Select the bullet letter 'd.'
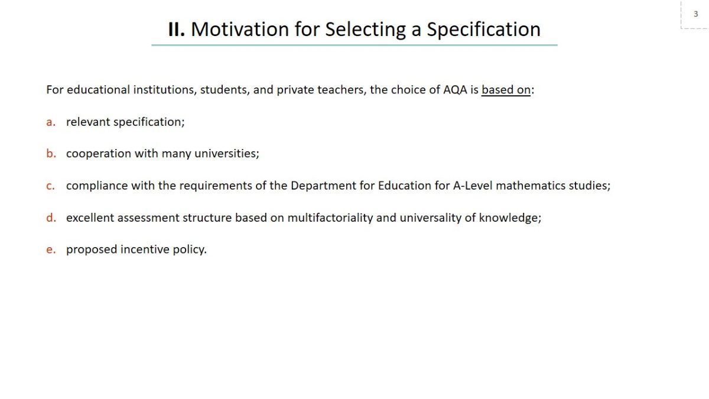Image resolution: width=709 pixels, height=399 pixels. coord(51,218)
